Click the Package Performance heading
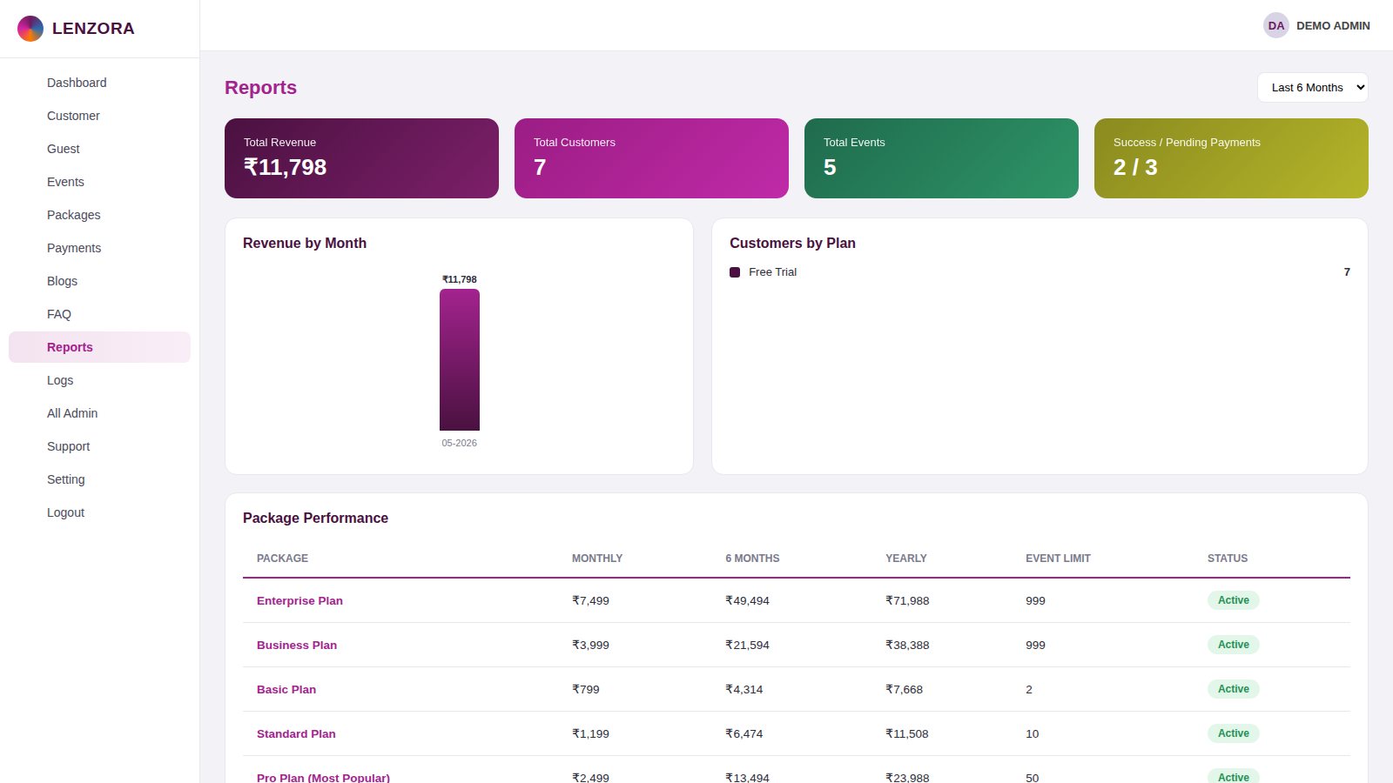 315,519
